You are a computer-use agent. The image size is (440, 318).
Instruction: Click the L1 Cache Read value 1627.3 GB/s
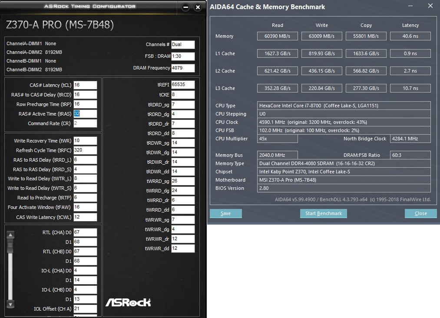pyautogui.click(x=277, y=53)
